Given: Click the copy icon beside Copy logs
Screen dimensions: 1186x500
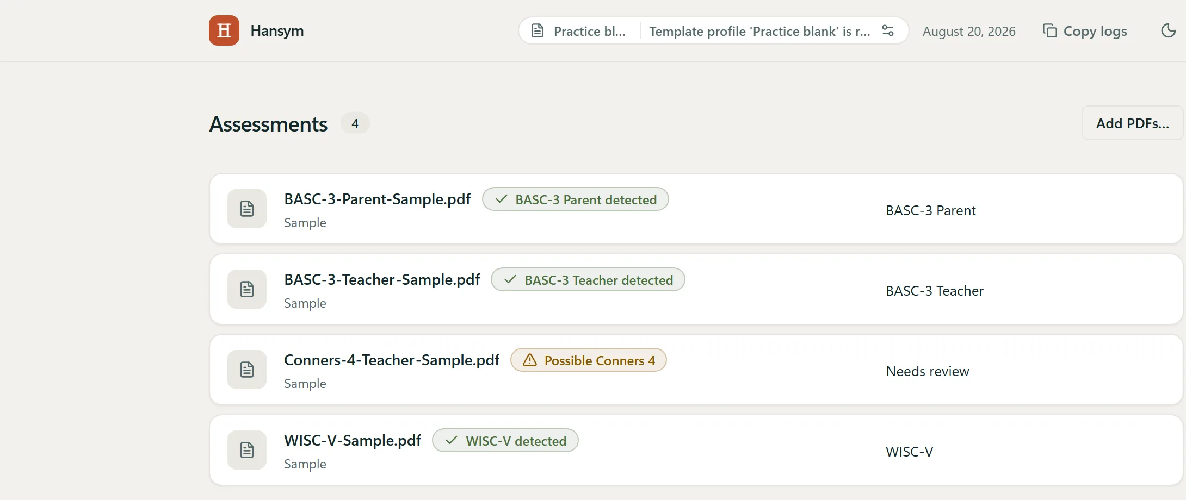Looking at the screenshot, I should coord(1049,31).
